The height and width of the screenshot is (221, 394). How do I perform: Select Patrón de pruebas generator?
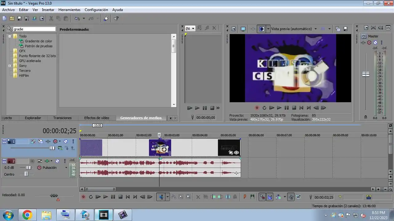pos(39,46)
